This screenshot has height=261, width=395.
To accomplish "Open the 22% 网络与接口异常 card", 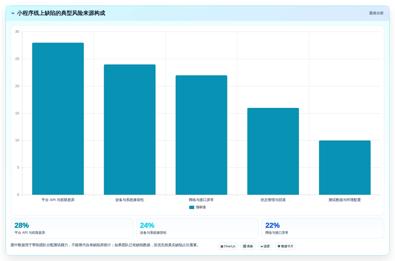I will [323, 228].
